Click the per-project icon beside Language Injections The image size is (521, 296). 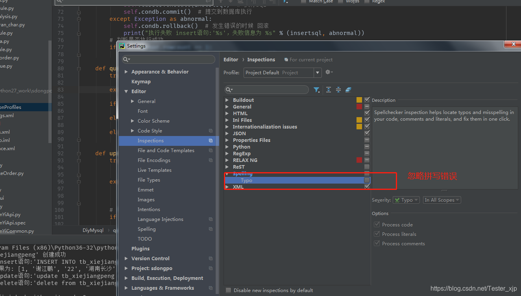(211, 219)
